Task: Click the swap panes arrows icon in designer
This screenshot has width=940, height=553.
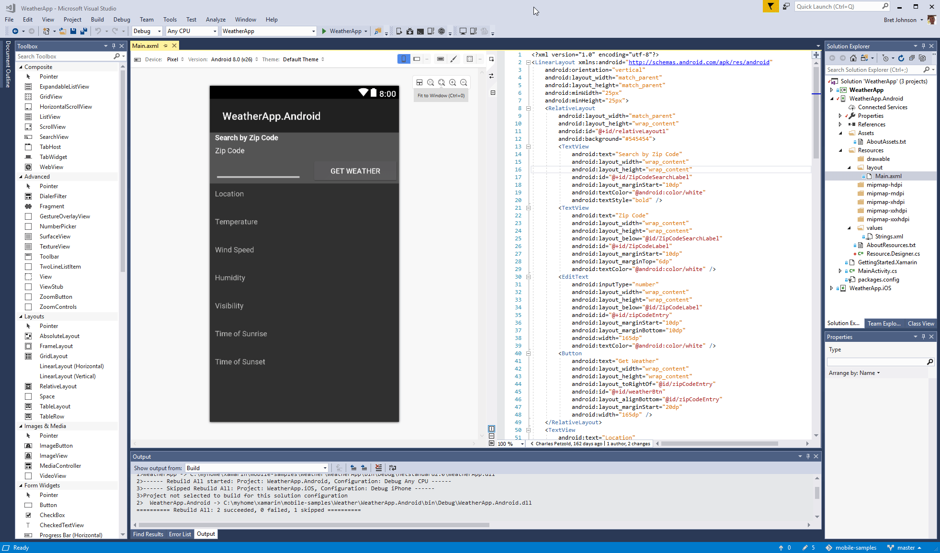Action: pyautogui.click(x=491, y=76)
